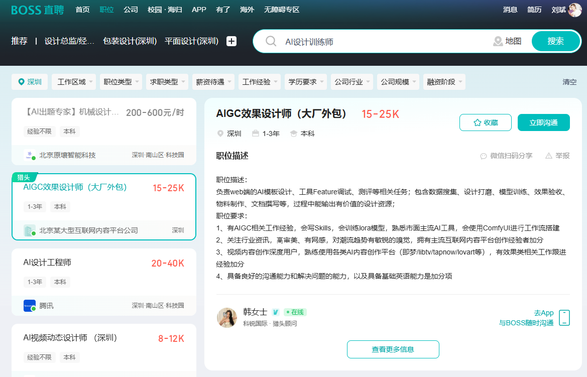Click 北京原壤智能科技 company logo

(29, 155)
